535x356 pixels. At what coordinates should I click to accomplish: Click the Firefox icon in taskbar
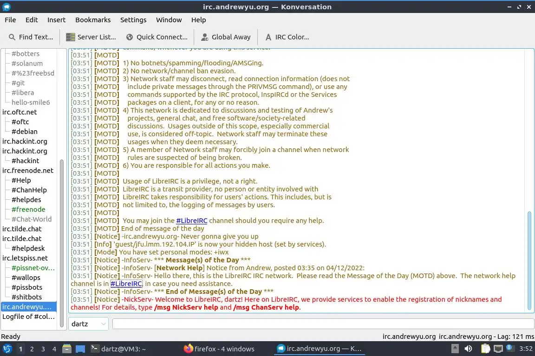(x=188, y=349)
